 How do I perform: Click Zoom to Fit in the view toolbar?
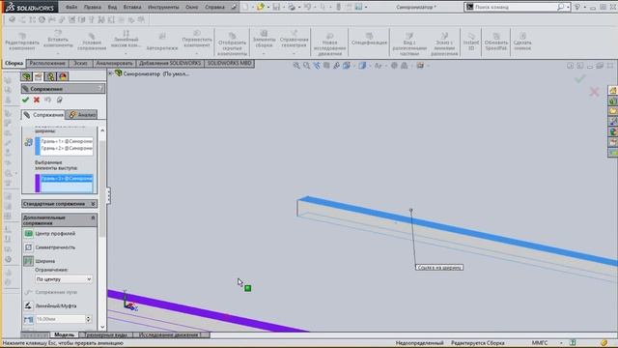296,66
